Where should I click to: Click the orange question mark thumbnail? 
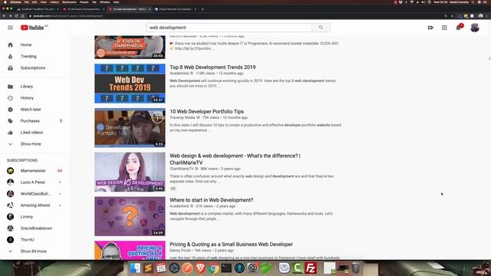click(130, 216)
